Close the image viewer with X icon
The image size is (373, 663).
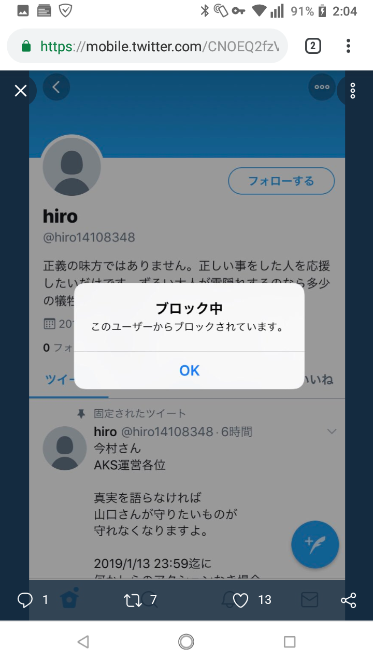coord(21,91)
